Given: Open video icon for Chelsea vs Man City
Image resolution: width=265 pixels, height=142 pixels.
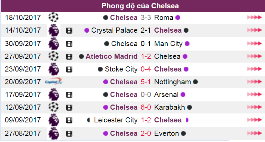Looking at the screenshot, I should [x=69, y=44].
